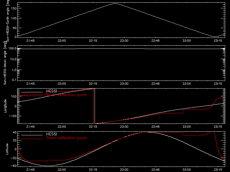Click 22:00 under the Longitude plot

(62, 127)
